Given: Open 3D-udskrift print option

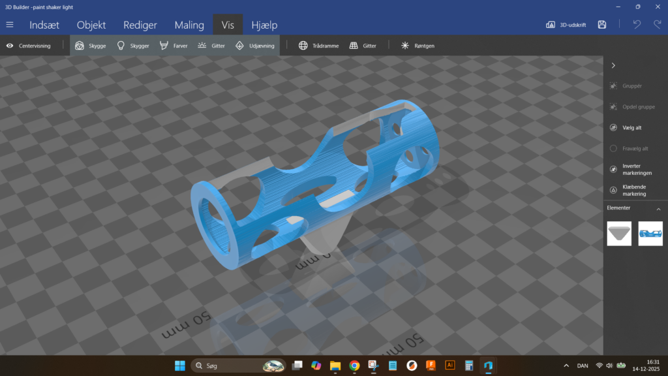Looking at the screenshot, I should (x=566, y=25).
